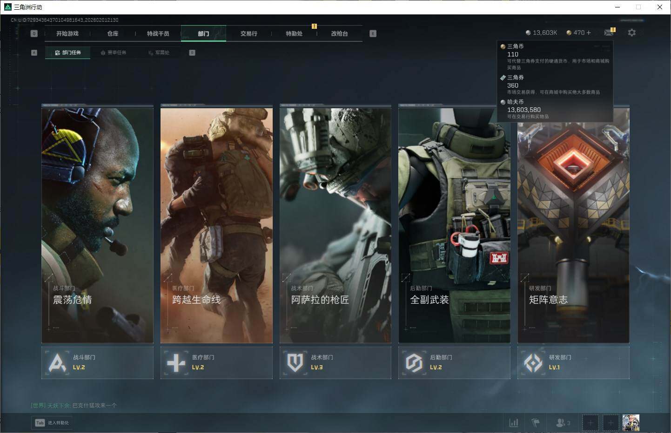Screen dimensions: 671x433
Task: Click the 后勤部门 LV.2 button
Action: [x=454, y=362]
